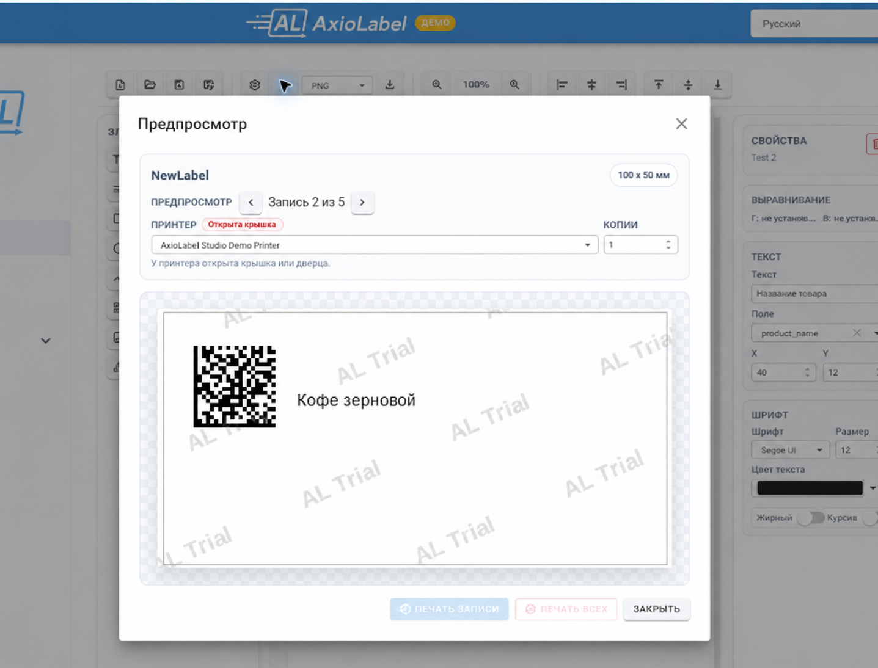Click the Кофе зерновой text on the label
The image size is (878, 668).
356,400
